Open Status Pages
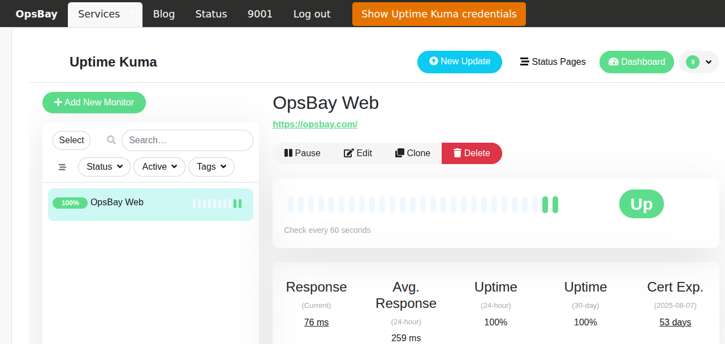Viewport: 725px width, 344px height. pyautogui.click(x=553, y=62)
